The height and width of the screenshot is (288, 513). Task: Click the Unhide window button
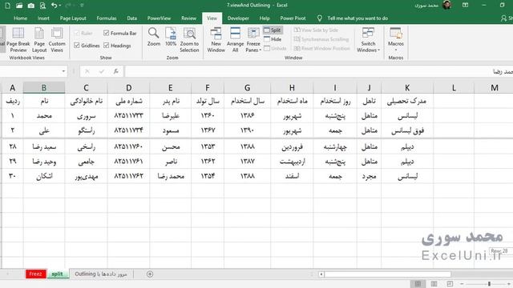click(x=275, y=48)
